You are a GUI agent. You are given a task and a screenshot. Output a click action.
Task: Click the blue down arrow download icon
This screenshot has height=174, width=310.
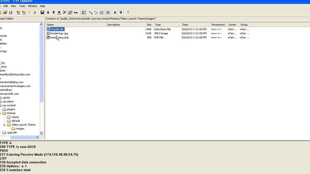48,13
